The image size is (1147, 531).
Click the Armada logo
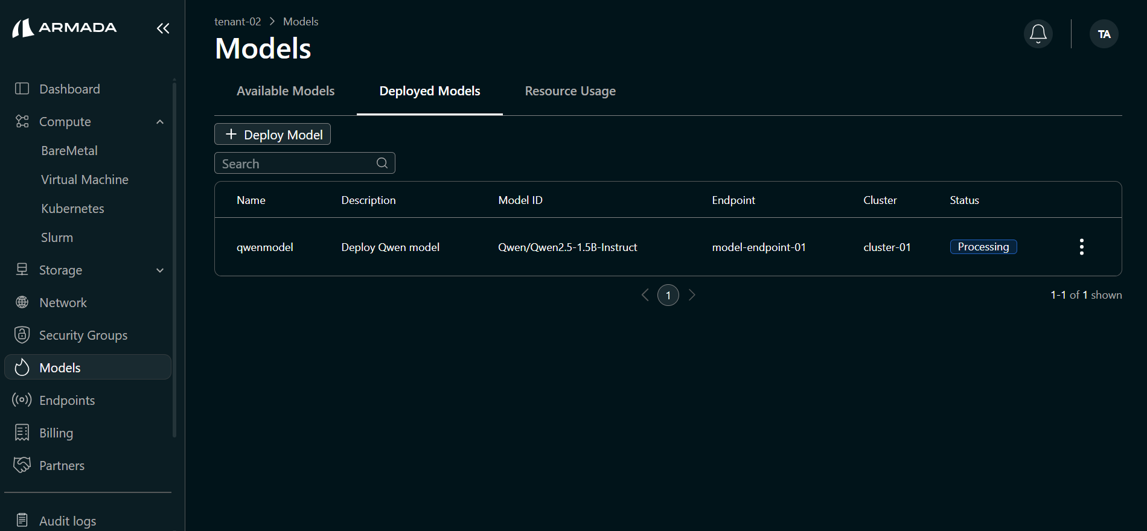pos(65,28)
